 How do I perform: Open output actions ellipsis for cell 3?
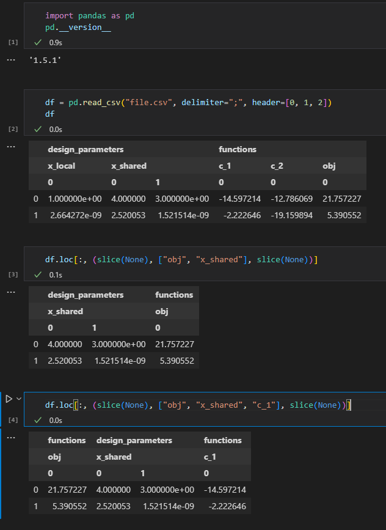click(11, 292)
